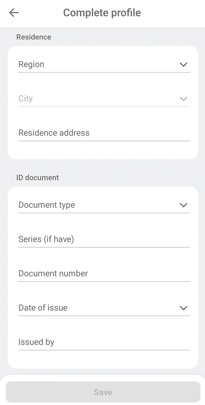Click the City placeholder text

tap(26, 98)
